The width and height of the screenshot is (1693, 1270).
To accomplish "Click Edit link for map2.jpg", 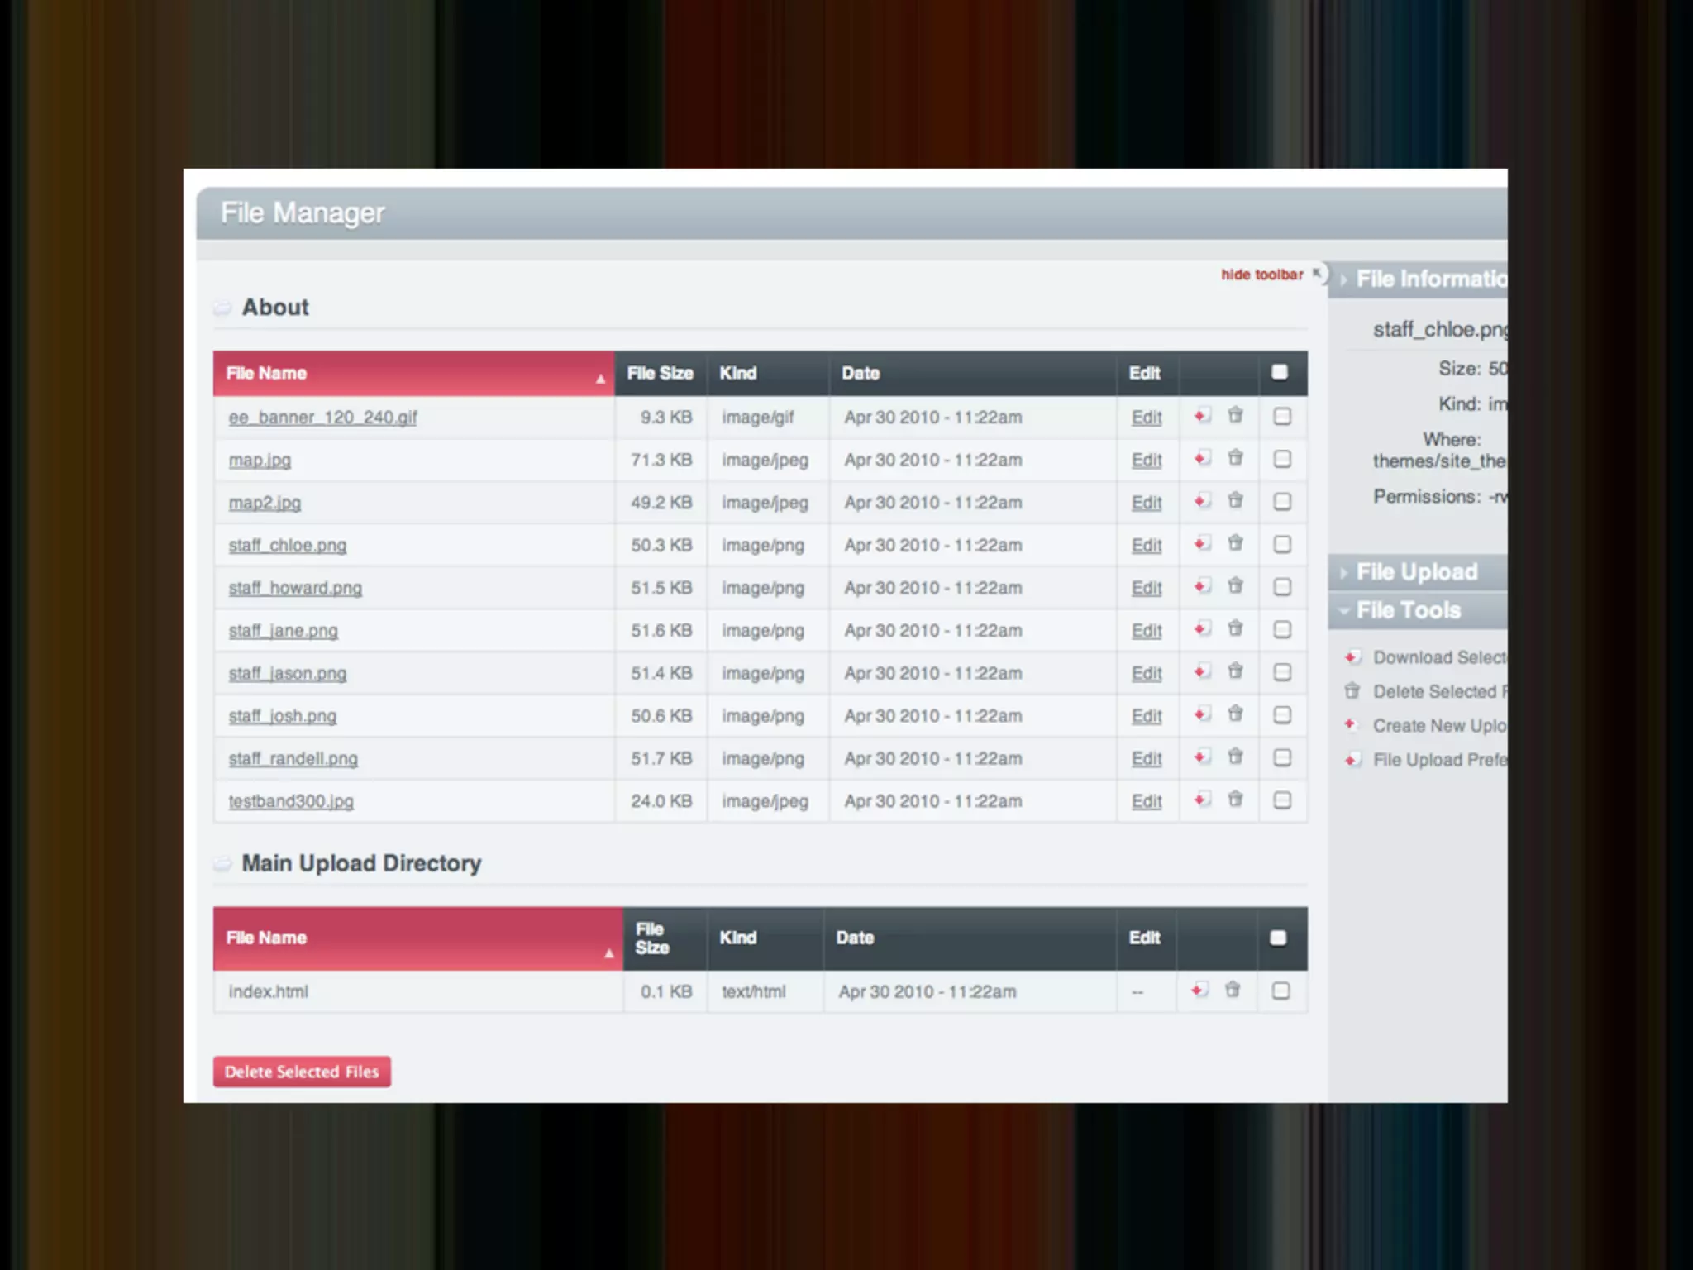I will tap(1146, 503).
